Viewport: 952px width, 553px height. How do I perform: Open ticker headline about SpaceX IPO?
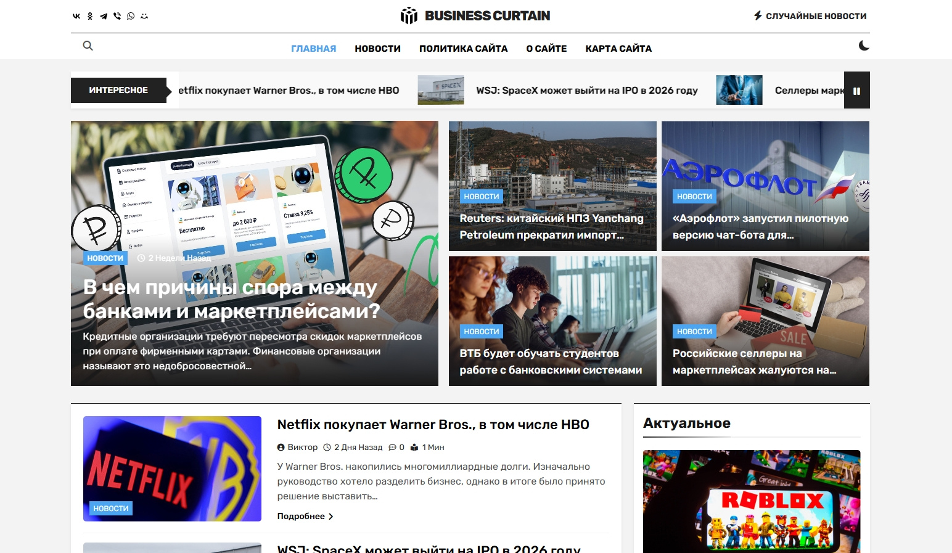tap(587, 91)
